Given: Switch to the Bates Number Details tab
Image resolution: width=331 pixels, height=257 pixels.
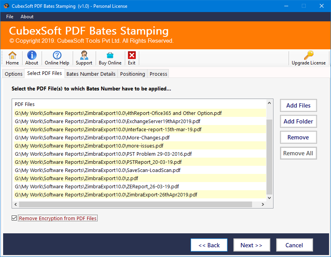Looking at the screenshot, I should pyautogui.click(x=91, y=74).
